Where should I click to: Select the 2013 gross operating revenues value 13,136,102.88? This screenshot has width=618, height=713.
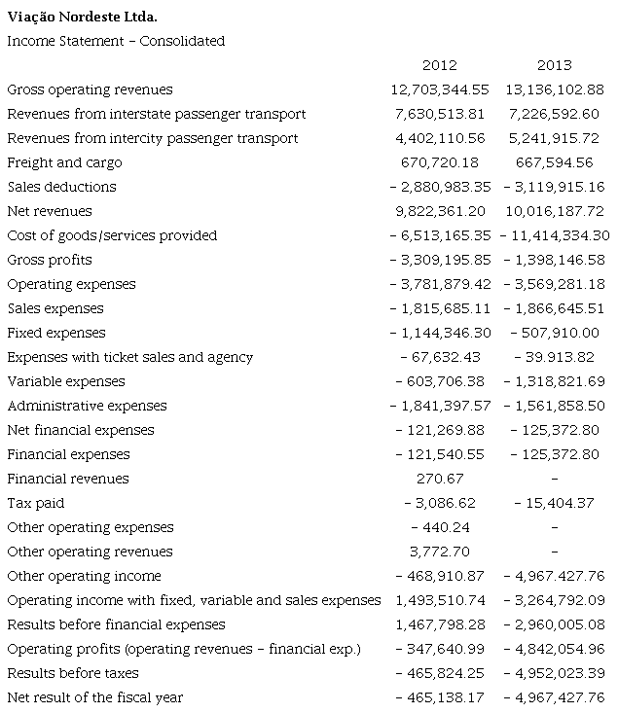point(554,89)
